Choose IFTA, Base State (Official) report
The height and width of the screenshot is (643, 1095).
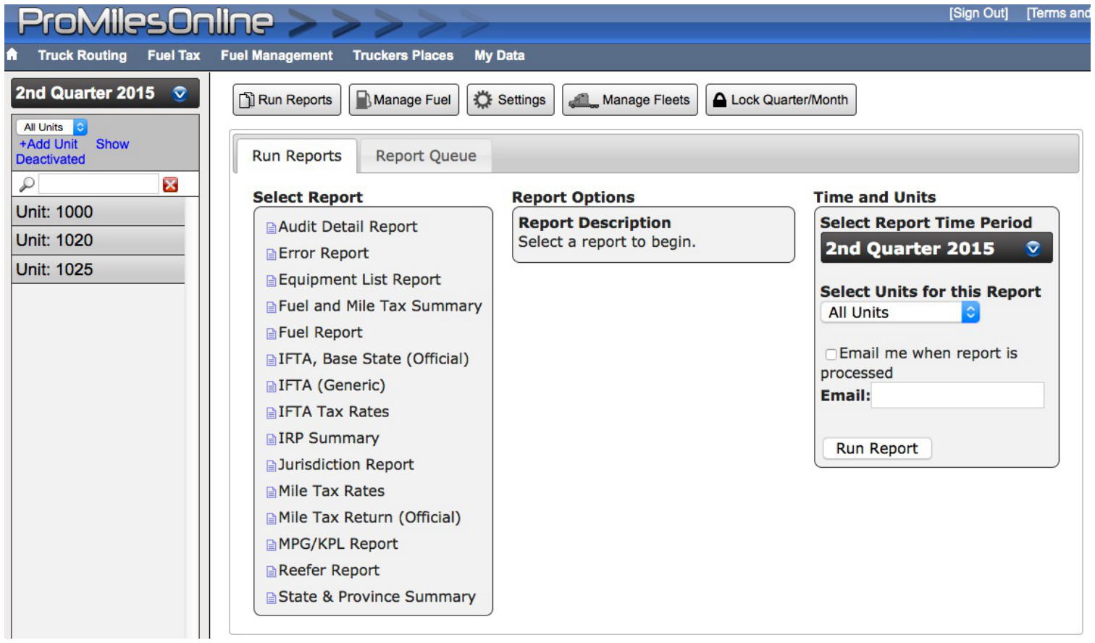pos(374,358)
